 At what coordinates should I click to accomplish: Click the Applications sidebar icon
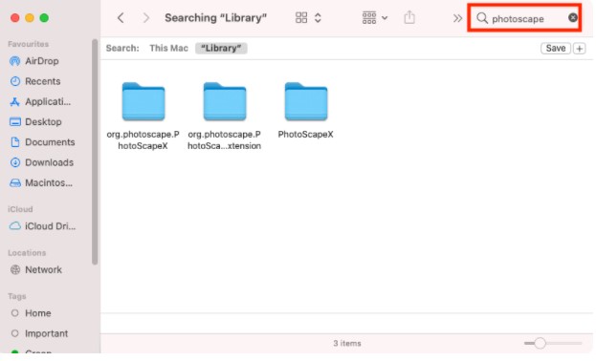[14, 102]
